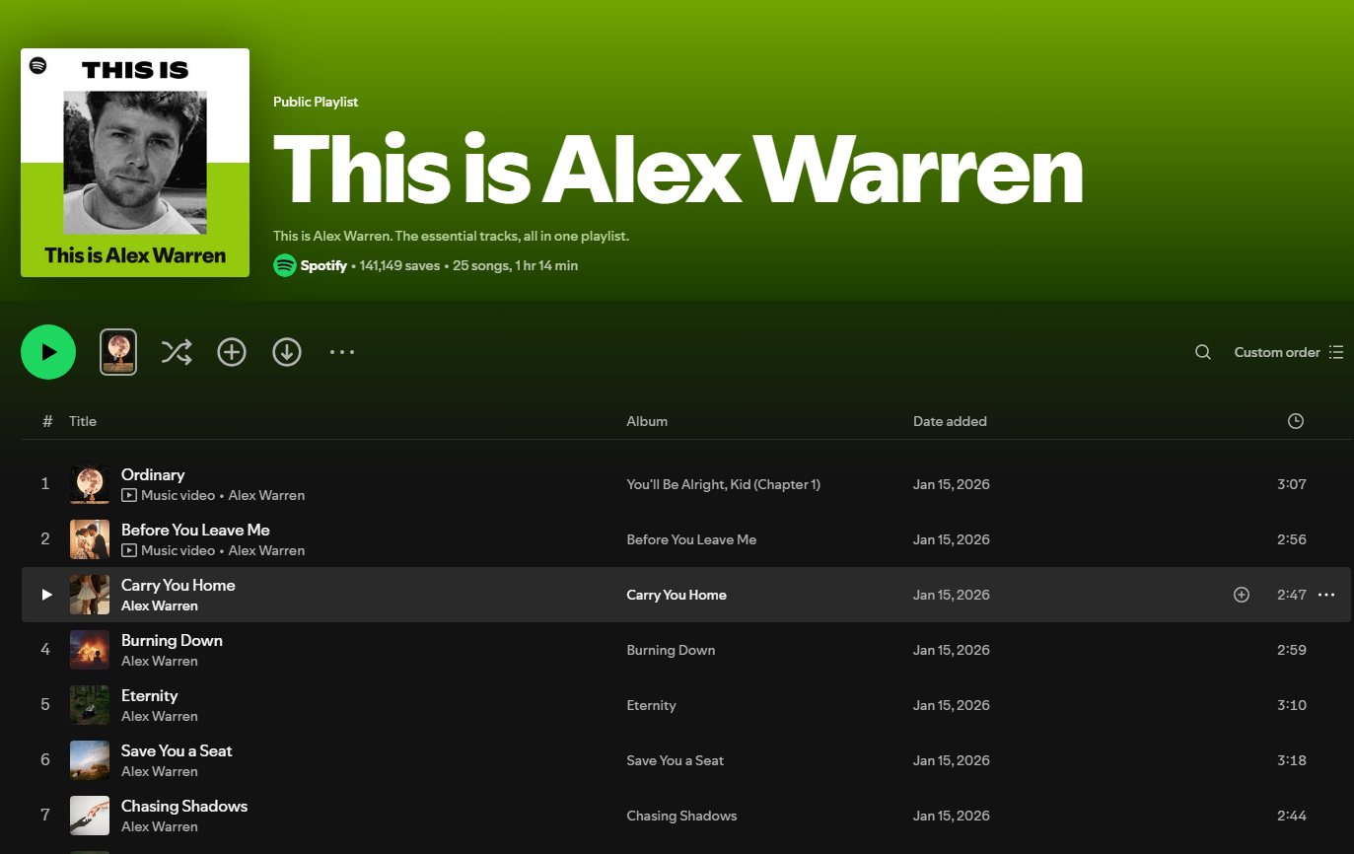Play the Carry You Home track
Image resolution: width=1354 pixels, height=854 pixels.
[x=45, y=595]
